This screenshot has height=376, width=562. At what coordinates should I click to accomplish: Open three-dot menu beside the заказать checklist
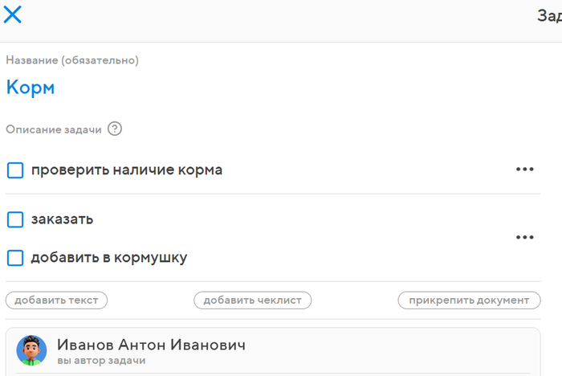(524, 238)
